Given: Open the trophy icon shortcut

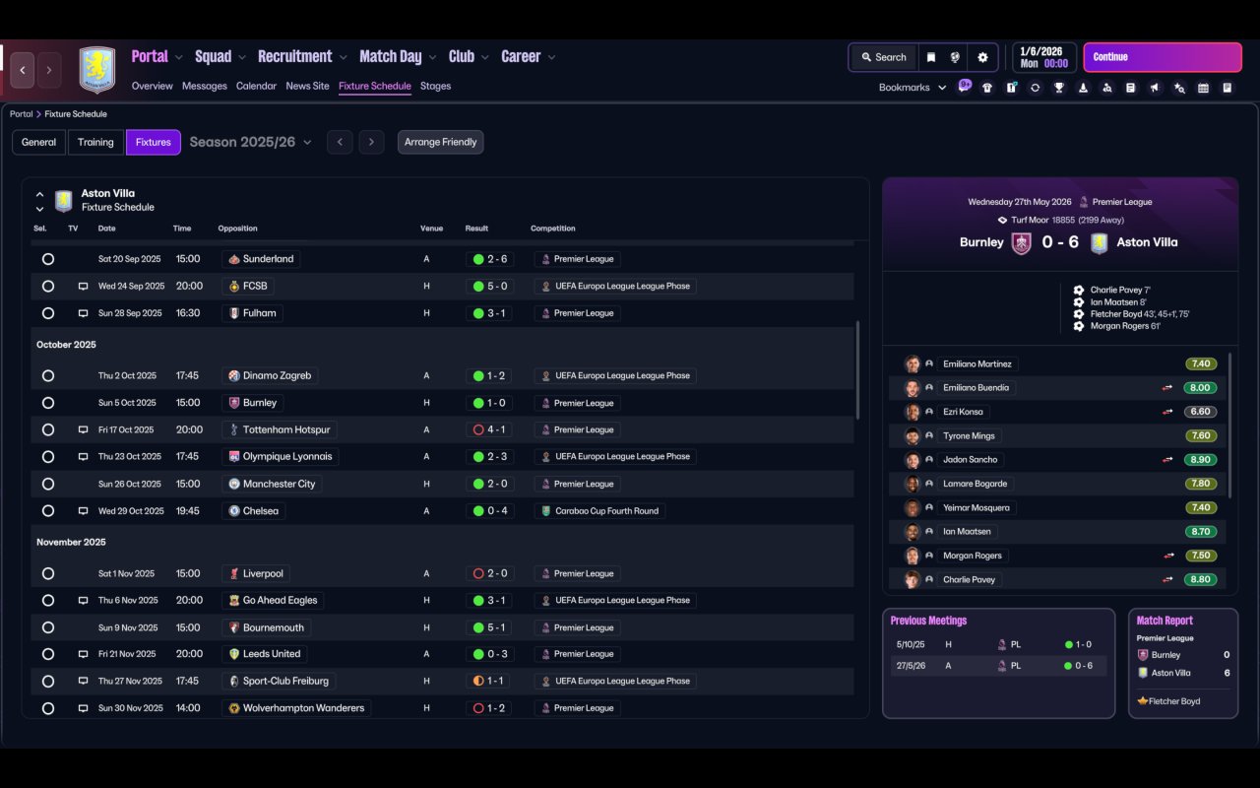Looking at the screenshot, I should pyautogui.click(x=1059, y=88).
